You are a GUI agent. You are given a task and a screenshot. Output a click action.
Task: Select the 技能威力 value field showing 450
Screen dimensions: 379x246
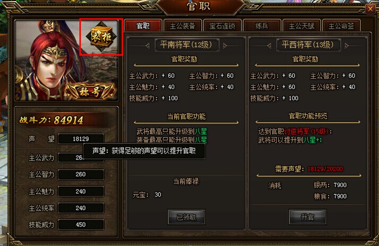[x=81, y=224]
